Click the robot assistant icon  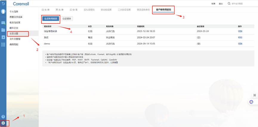pos(251,102)
